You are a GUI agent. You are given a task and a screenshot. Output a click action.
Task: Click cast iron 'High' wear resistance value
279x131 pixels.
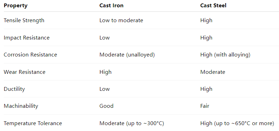point(106,72)
